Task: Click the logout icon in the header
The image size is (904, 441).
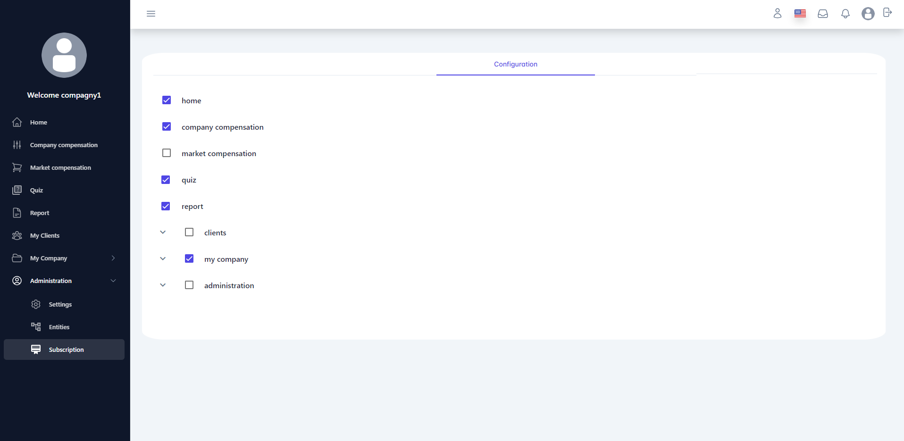Action: pyautogui.click(x=887, y=13)
